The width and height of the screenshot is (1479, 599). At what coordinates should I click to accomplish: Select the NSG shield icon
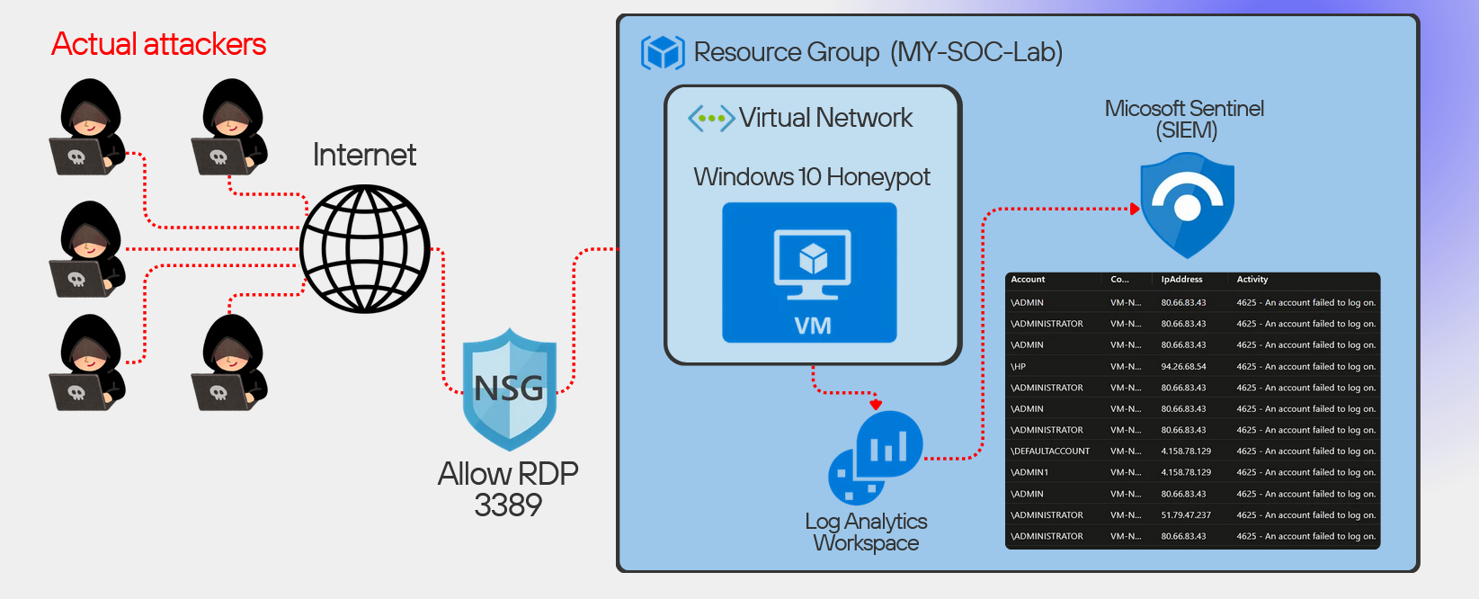point(510,389)
